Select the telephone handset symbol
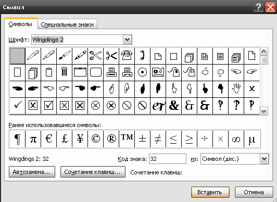277x202 pixels. click(x=142, y=56)
